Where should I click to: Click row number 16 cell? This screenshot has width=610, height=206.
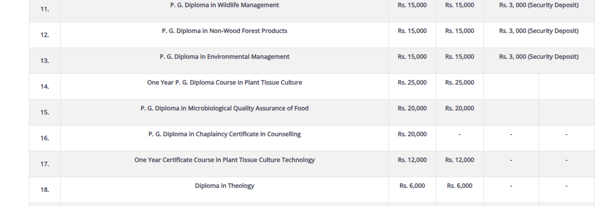[x=45, y=138]
